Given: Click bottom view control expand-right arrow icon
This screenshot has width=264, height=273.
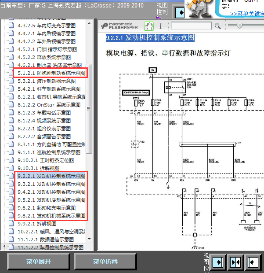Looking at the screenshot, I should click(218, 262).
